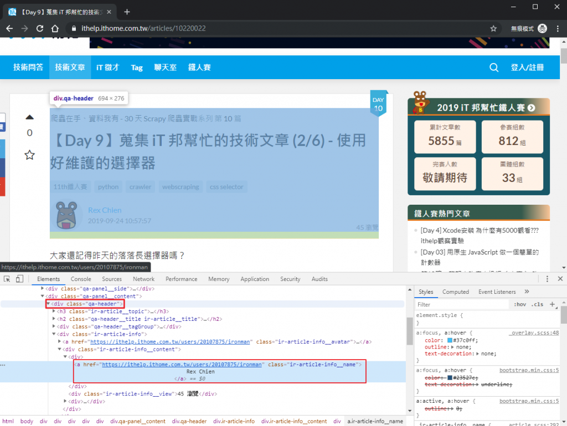Click the Rex Chien author link
The width and height of the screenshot is (567, 426).
[x=105, y=210]
